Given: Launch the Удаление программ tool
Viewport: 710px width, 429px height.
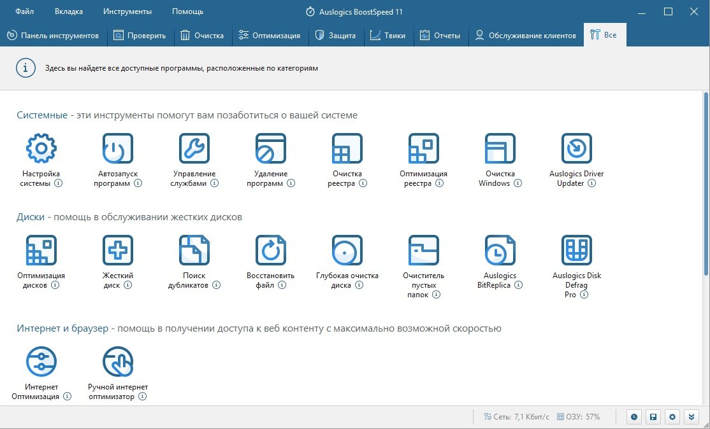Looking at the screenshot, I should coord(271,148).
